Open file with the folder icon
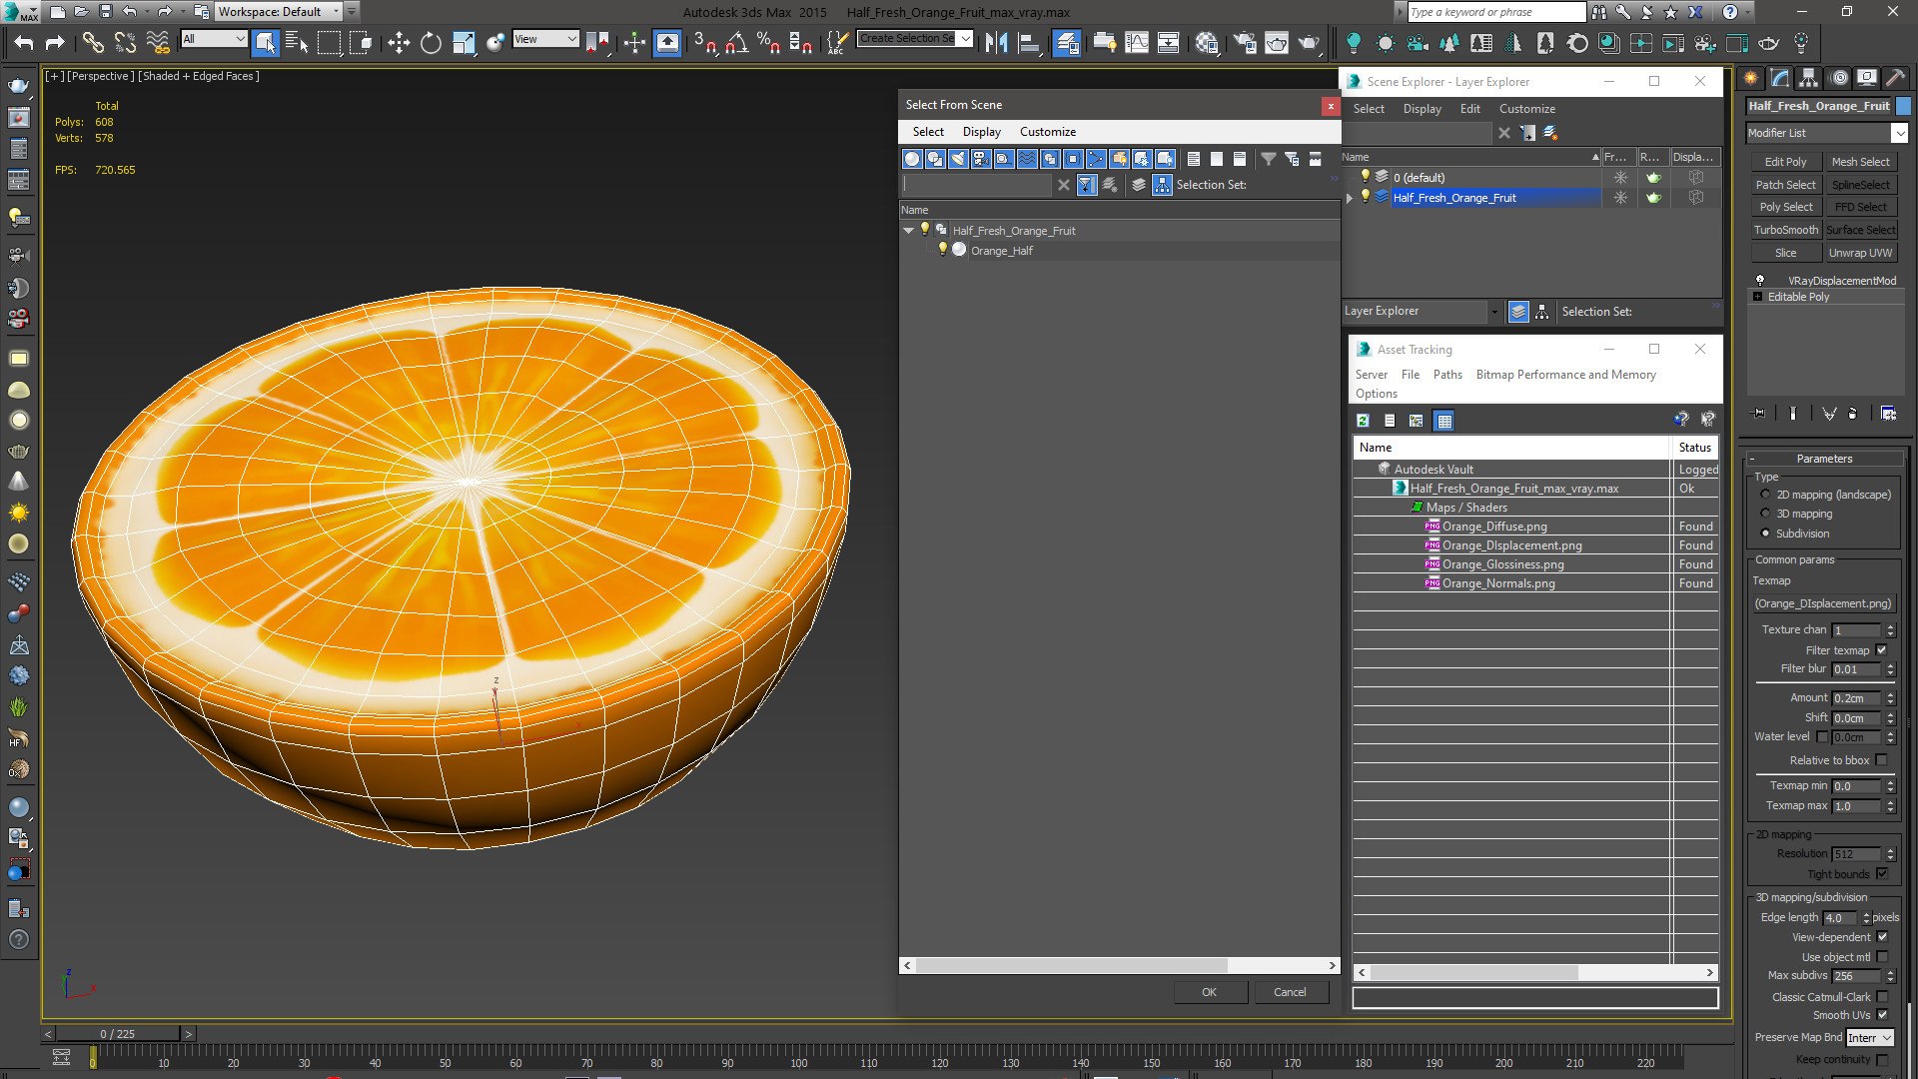The height and width of the screenshot is (1079, 1918). (x=81, y=12)
